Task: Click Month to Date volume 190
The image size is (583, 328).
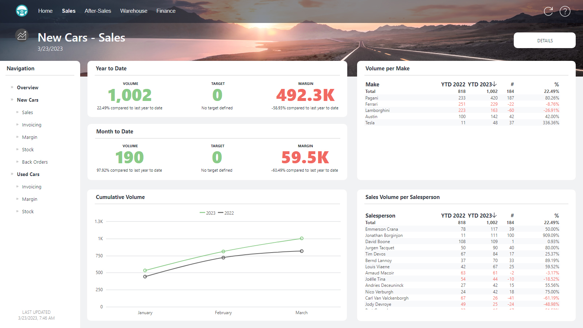Action: click(x=129, y=157)
